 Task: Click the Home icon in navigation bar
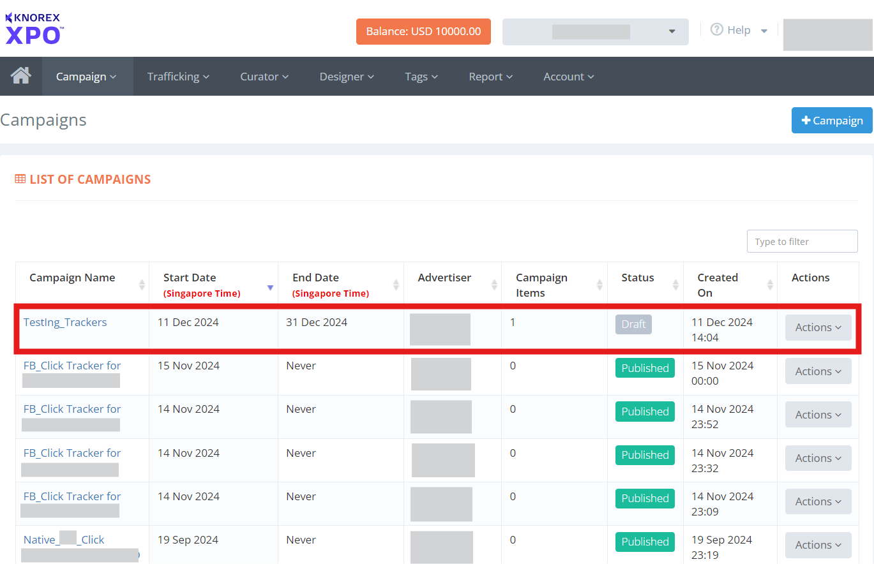pyautogui.click(x=21, y=76)
